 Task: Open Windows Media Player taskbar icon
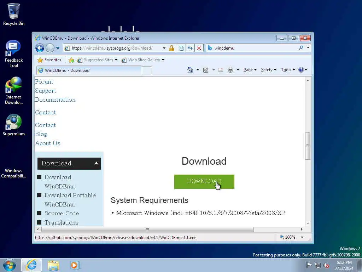[x=74, y=265]
